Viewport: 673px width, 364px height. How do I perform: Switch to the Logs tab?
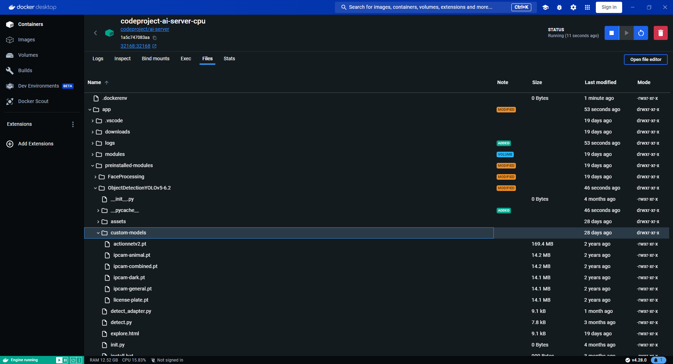tap(98, 59)
